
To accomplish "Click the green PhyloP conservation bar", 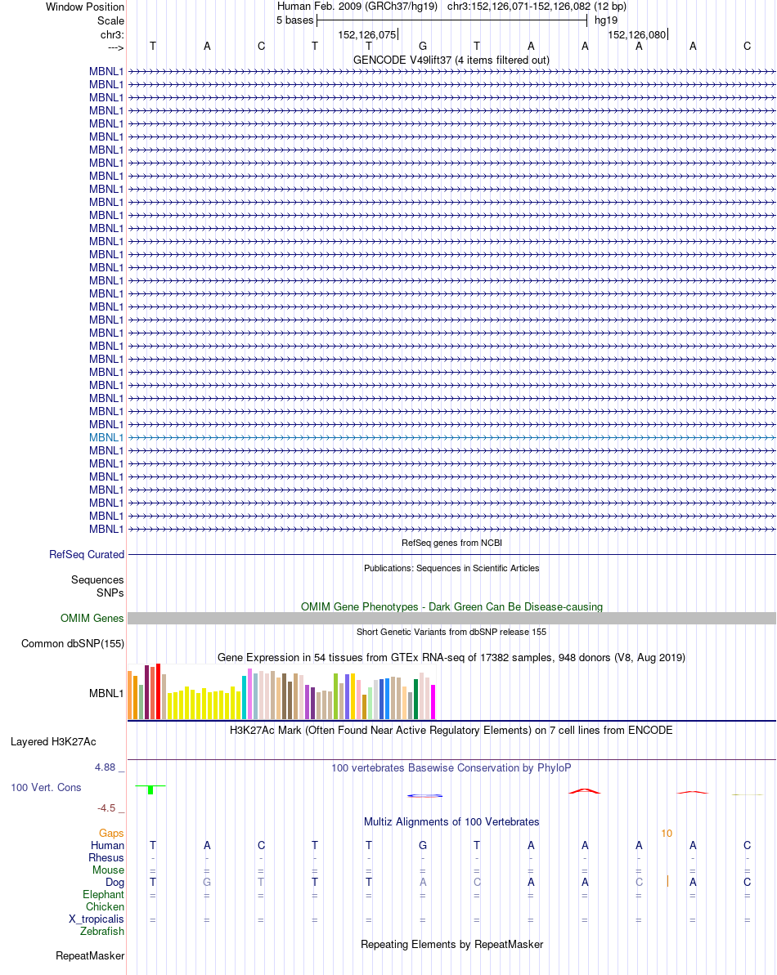I will click(150, 790).
